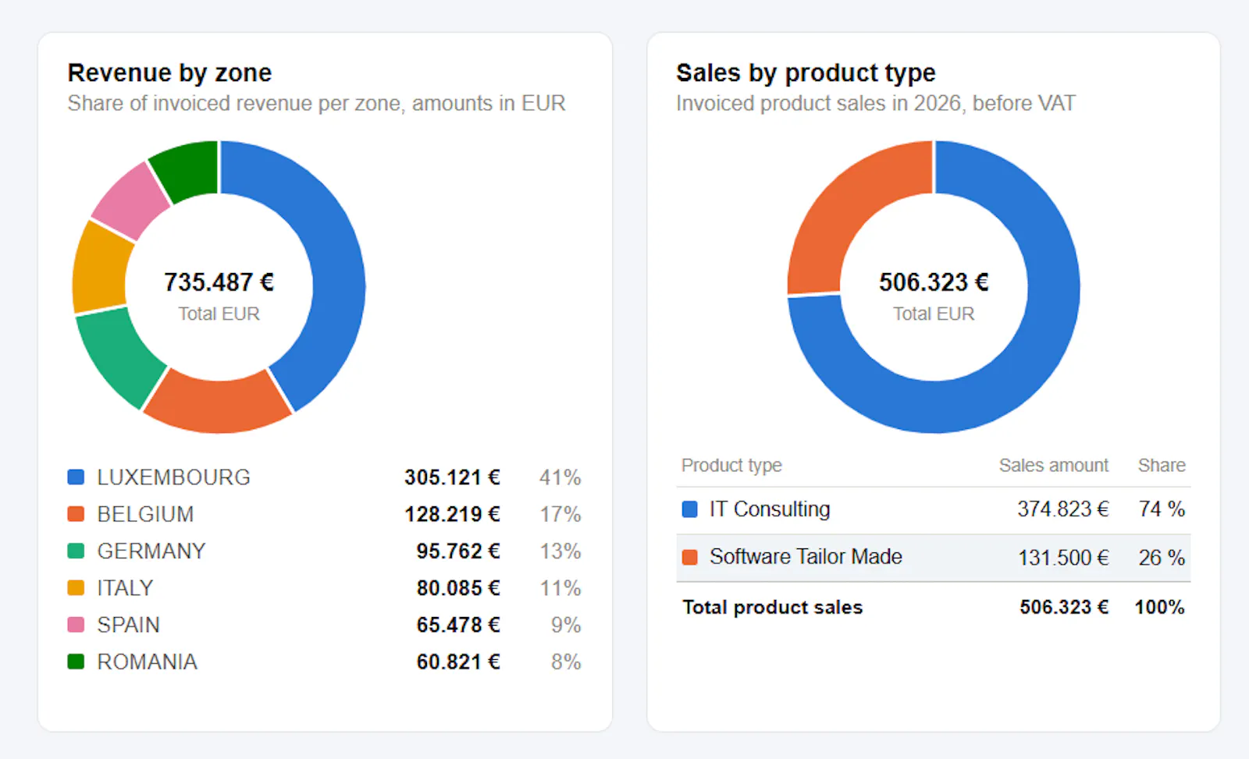This screenshot has width=1249, height=759.
Task: Click the Revenue by zone card title
Action: click(x=169, y=73)
